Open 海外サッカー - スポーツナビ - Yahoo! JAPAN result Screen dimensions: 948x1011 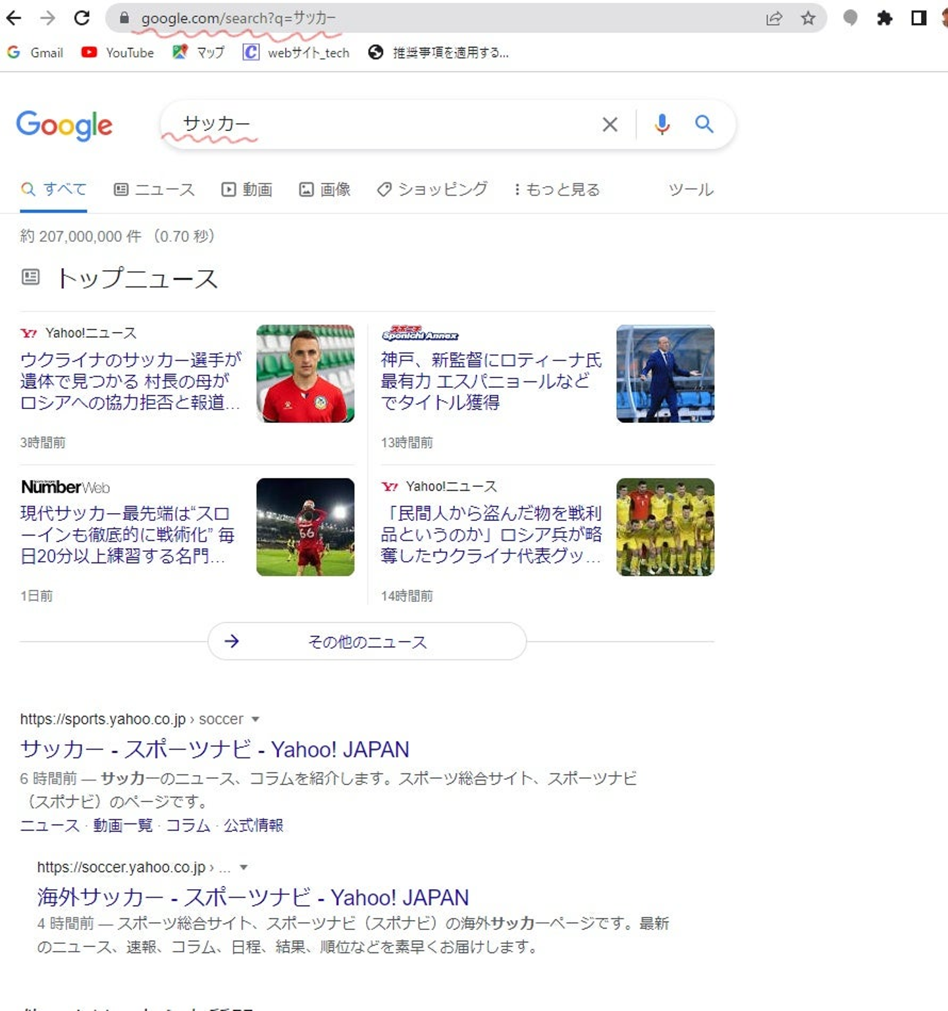(253, 898)
